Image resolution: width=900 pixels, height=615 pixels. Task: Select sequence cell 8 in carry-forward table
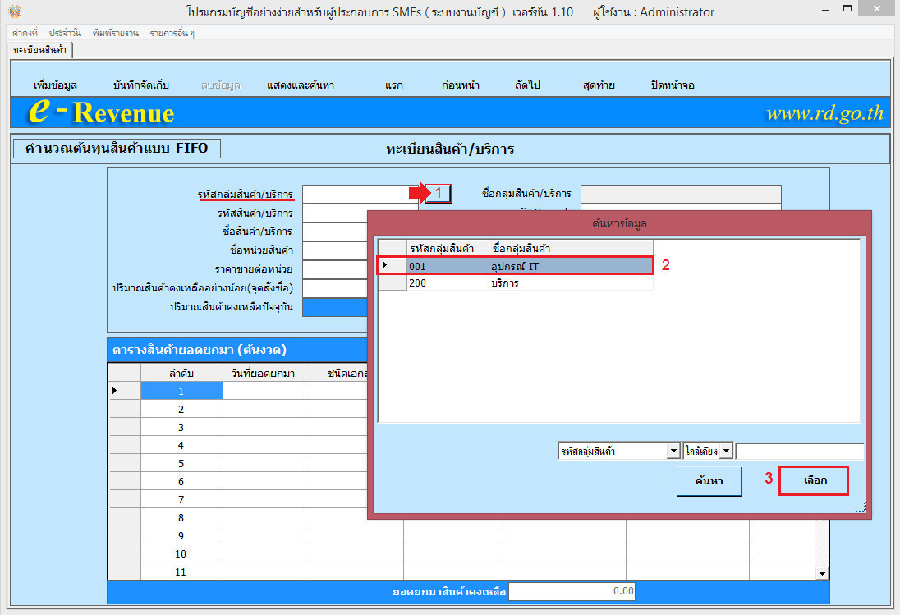pos(181,517)
